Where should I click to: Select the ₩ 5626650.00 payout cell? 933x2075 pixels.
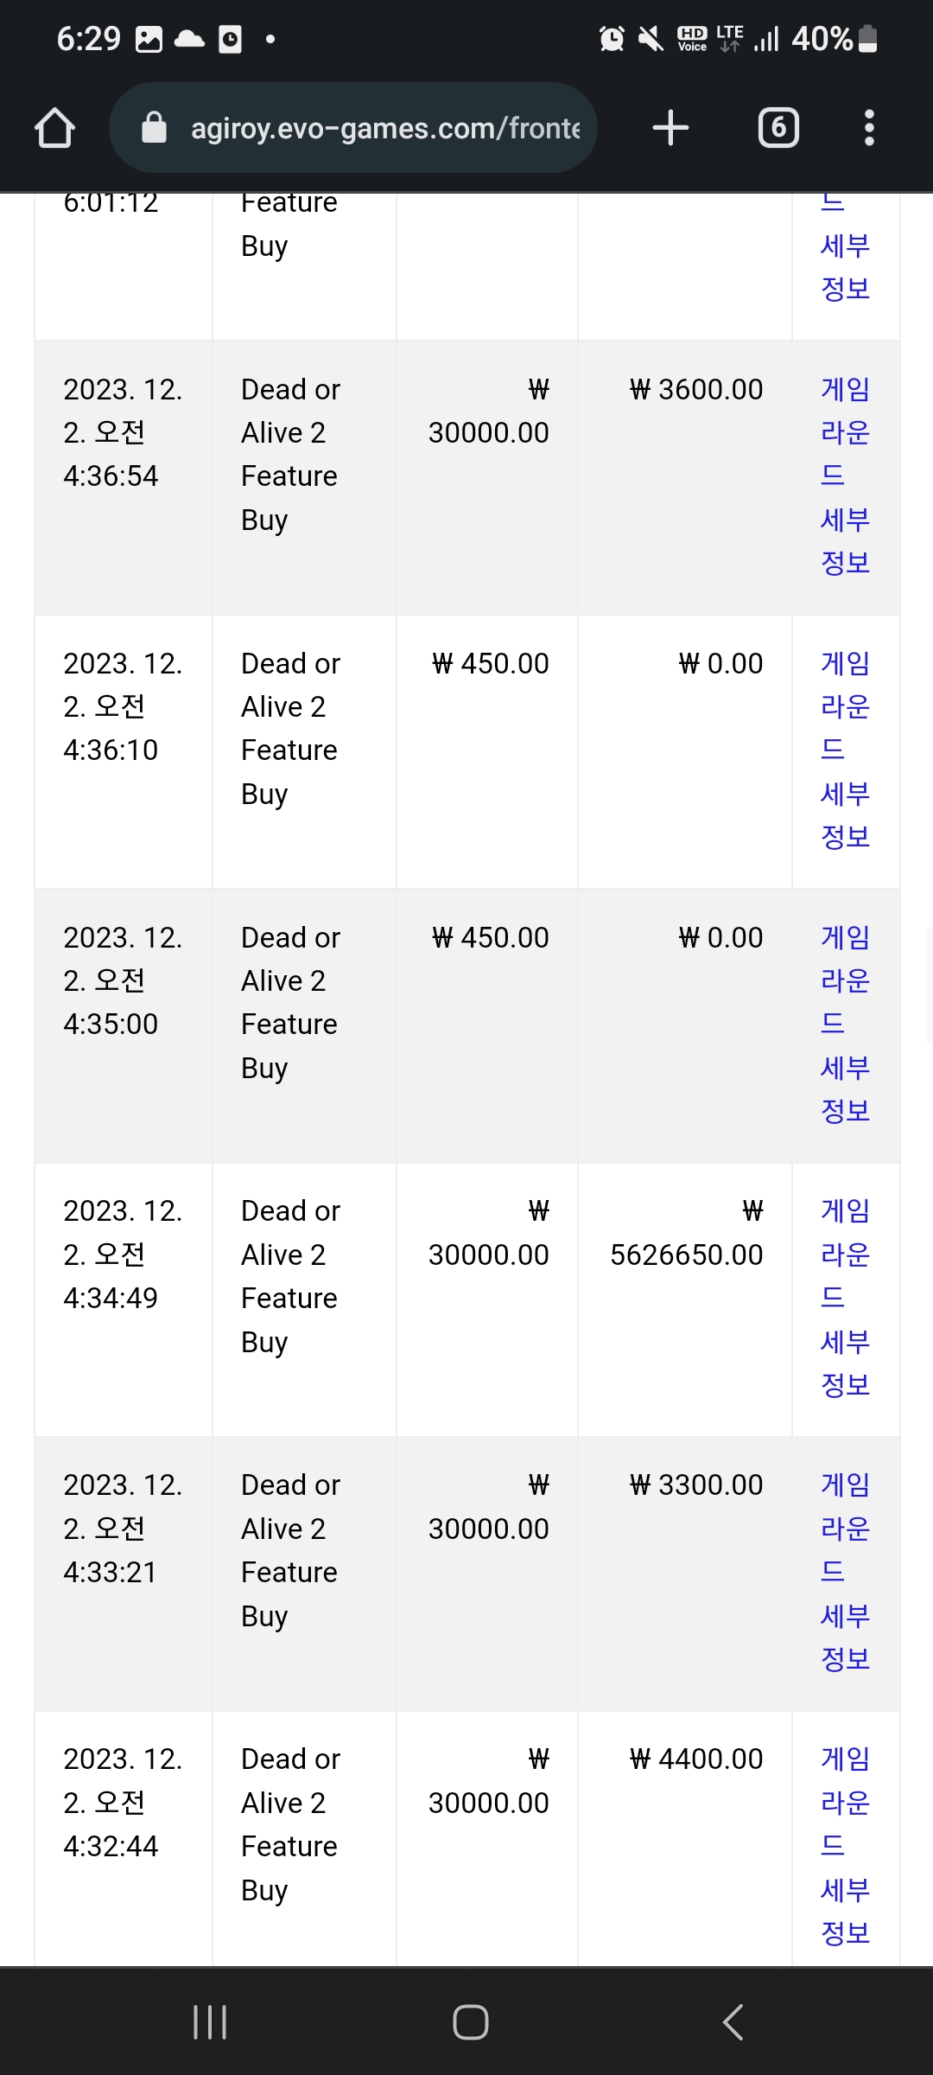[x=685, y=1299]
